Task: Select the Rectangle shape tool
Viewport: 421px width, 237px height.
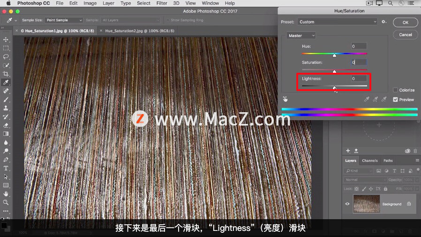Action: click(x=6, y=185)
